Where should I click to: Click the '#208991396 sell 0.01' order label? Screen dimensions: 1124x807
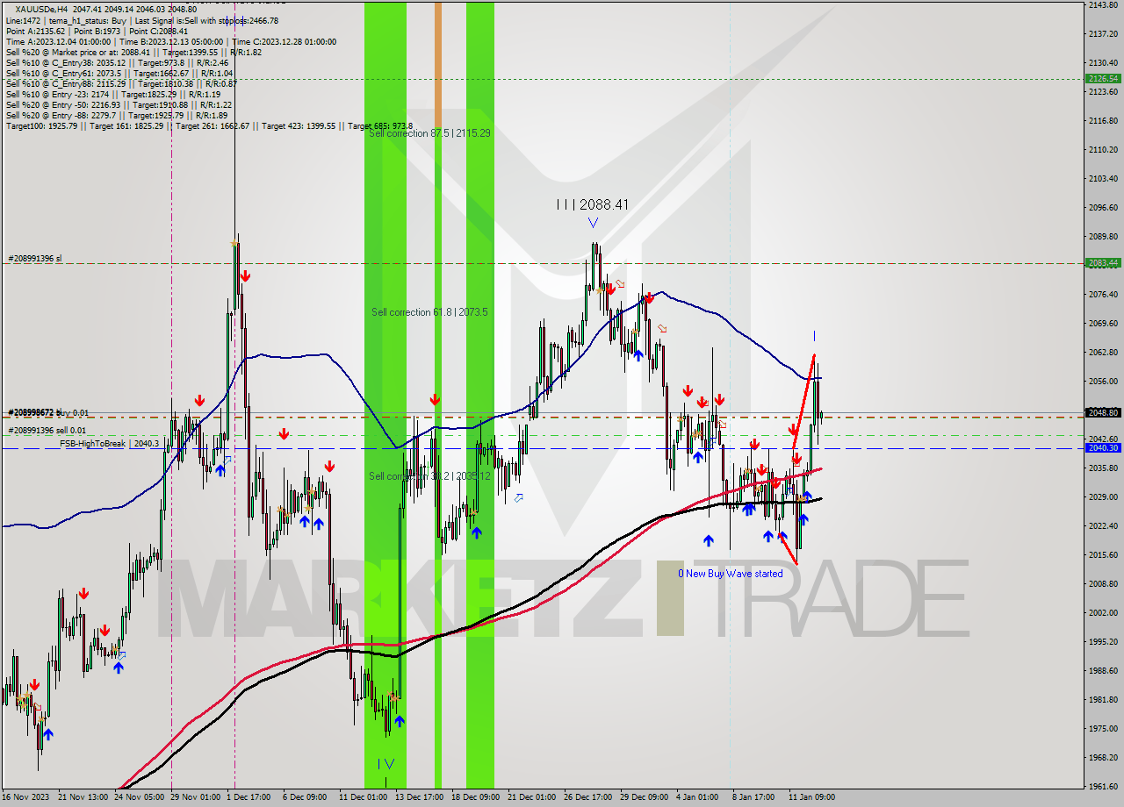point(47,430)
